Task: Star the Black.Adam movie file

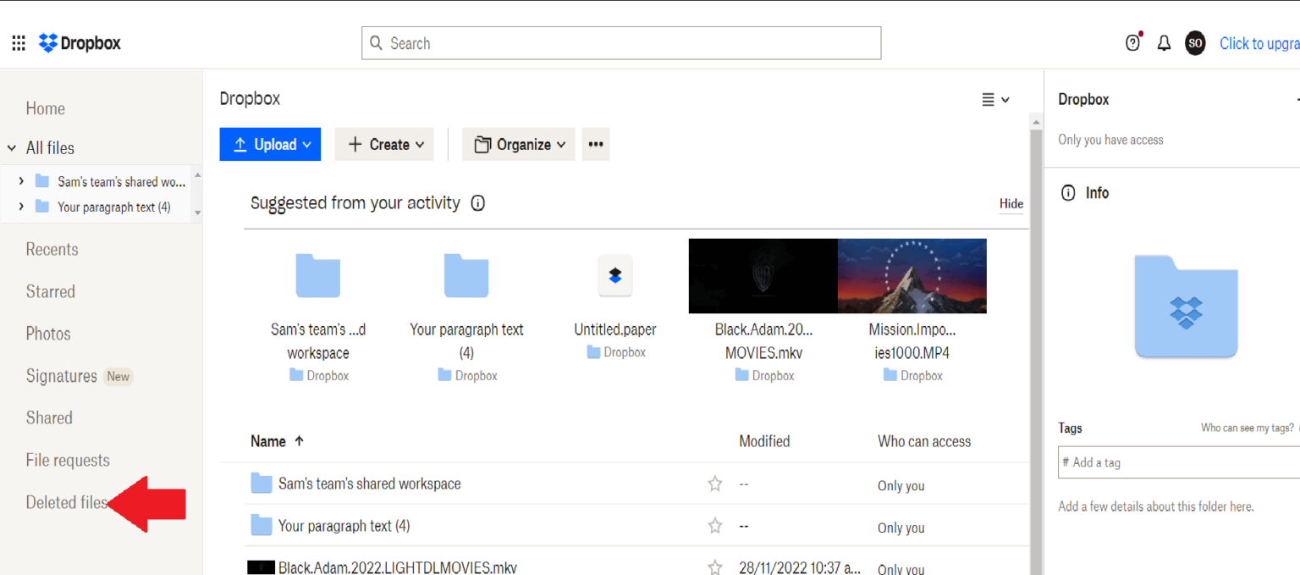Action: (715, 567)
